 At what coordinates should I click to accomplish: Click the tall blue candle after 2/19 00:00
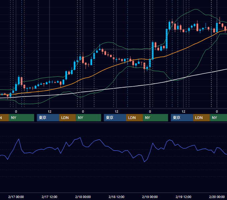[x=153, y=51]
